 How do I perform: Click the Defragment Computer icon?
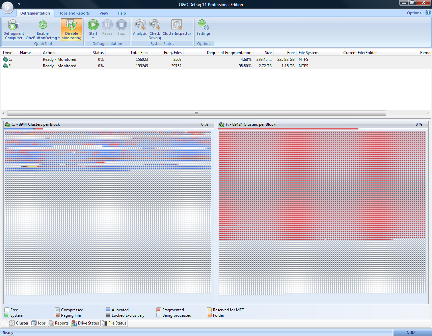13,25
